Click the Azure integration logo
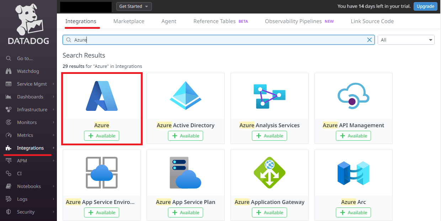 tap(102, 96)
